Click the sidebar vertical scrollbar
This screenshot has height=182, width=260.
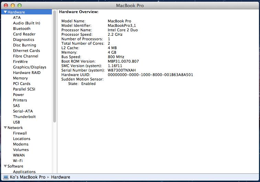55,66
